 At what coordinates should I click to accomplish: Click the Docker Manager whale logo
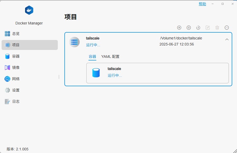point(29,10)
